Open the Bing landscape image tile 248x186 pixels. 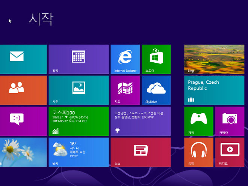214,59
